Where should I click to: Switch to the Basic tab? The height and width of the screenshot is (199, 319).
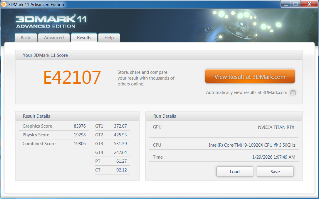coord(26,38)
